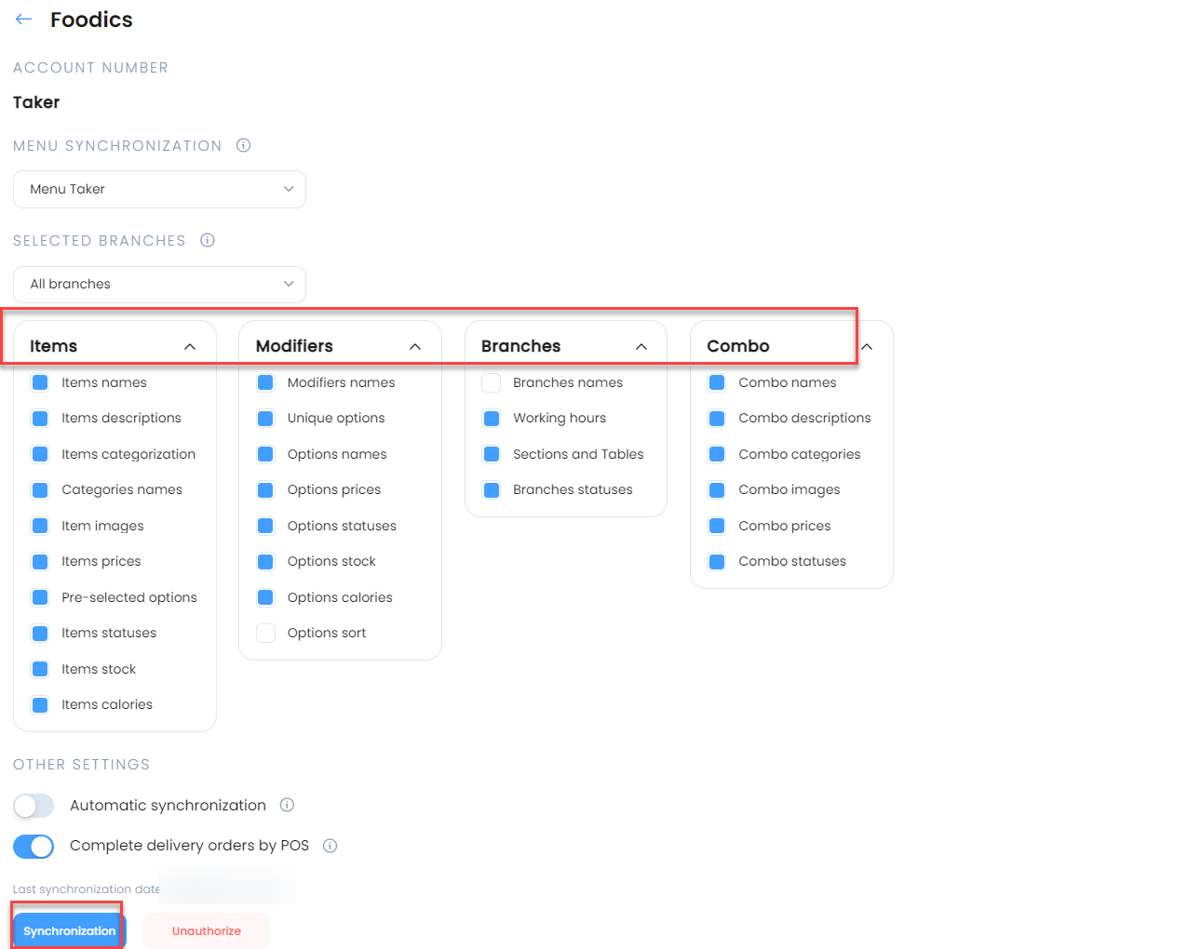Uncheck Working hours checkbox
1201x949 pixels.
(492, 419)
